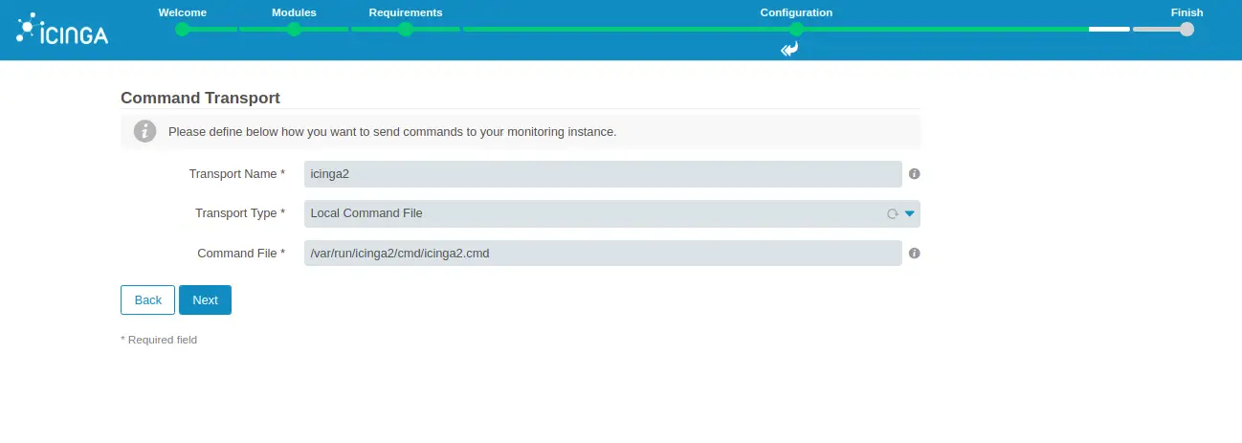Image resolution: width=1242 pixels, height=443 pixels.
Task: Click the Command Transport heading
Action: (200, 98)
